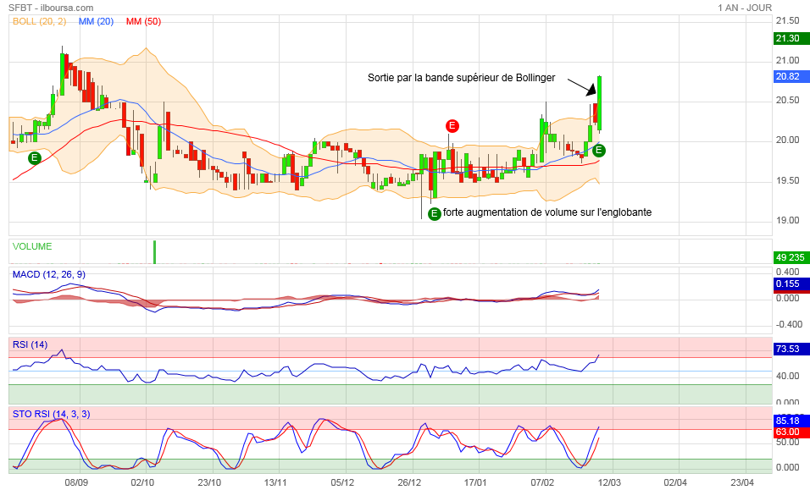Screen dimensions: 810x490
Task: Click the green E marker below the latest candle
Action: (599, 151)
